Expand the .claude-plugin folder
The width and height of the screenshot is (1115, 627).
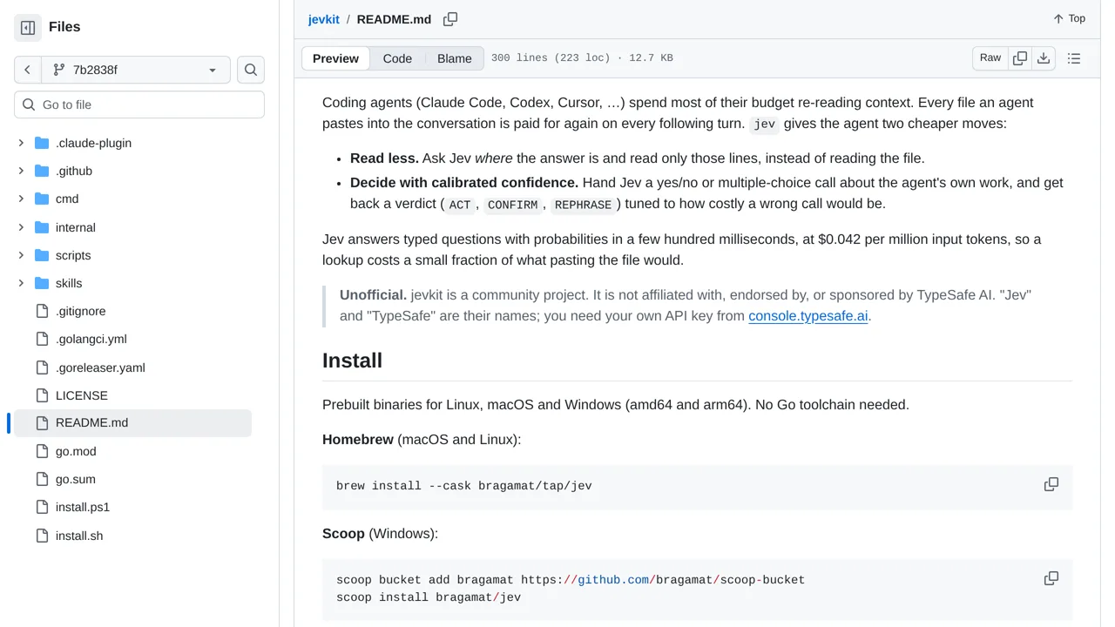(x=21, y=143)
